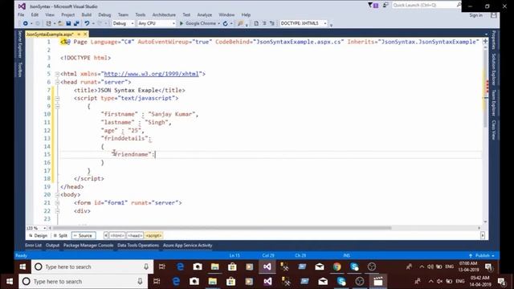Click the Sign in link
514x289 pixels.
pos(475,15)
